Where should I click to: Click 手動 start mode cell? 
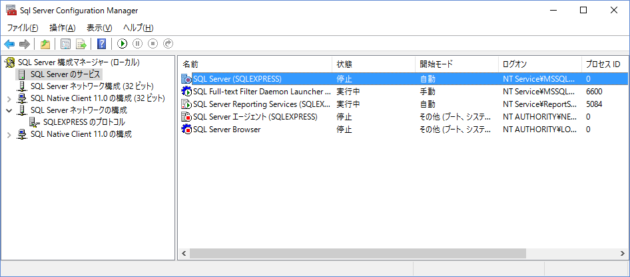tap(428, 92)
